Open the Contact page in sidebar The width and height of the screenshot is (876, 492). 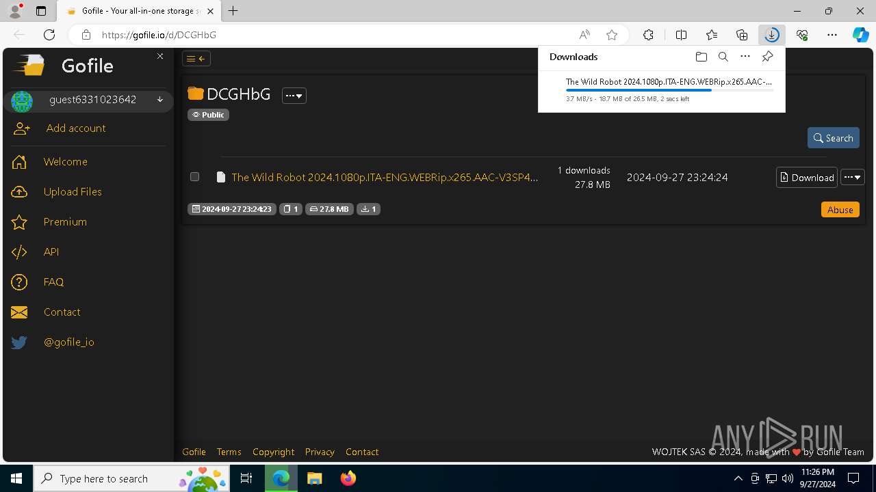tap(62, 312)
